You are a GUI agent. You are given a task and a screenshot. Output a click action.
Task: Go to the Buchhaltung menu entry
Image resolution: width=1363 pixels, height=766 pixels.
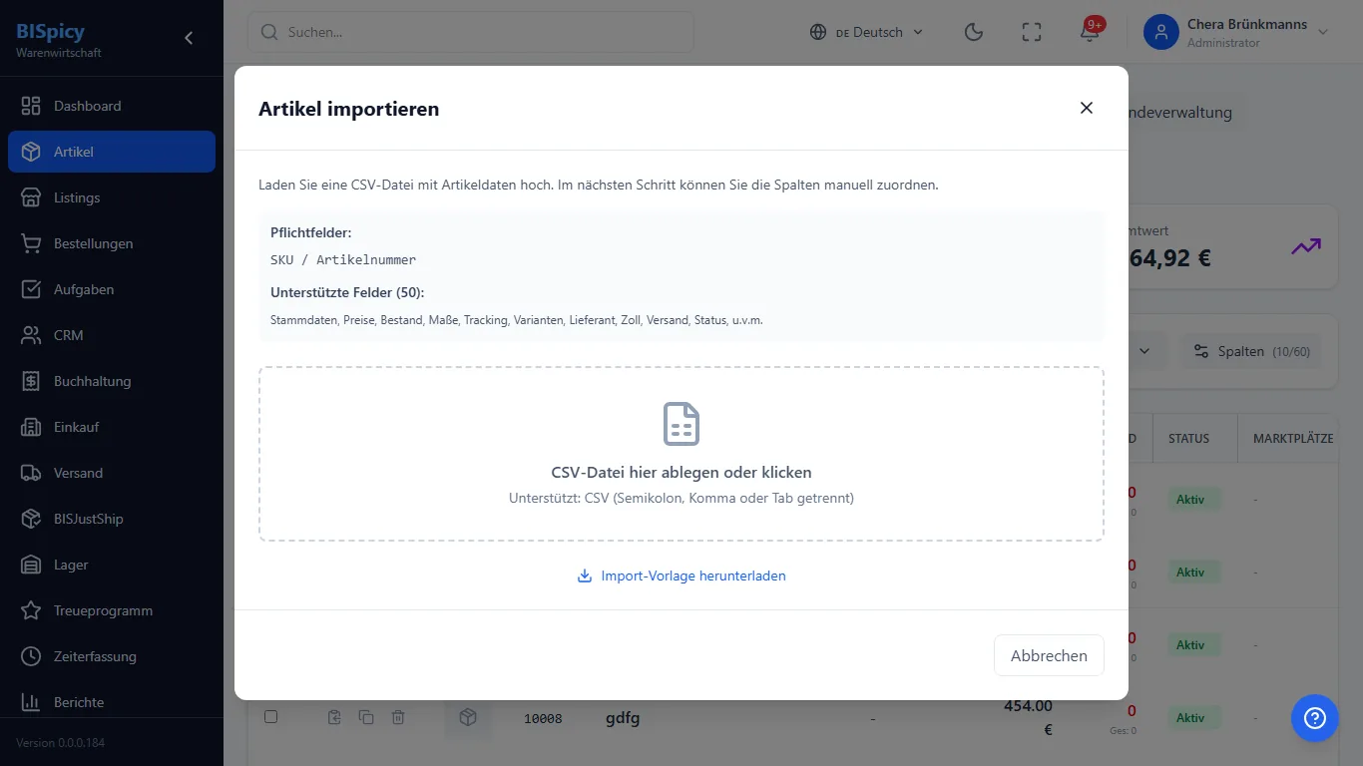tap(112, 381)
